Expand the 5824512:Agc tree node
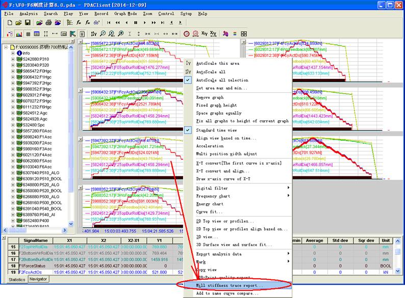The width and height of the screenshot is (405, 298). [x=13, y=113]
